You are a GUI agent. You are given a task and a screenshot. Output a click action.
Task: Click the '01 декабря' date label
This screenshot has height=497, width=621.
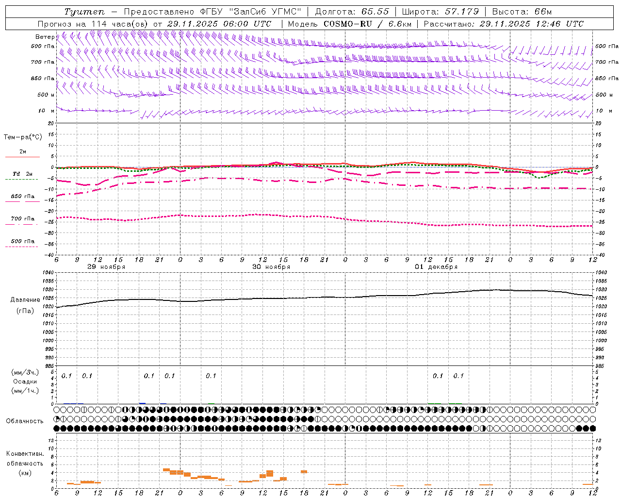436,267
